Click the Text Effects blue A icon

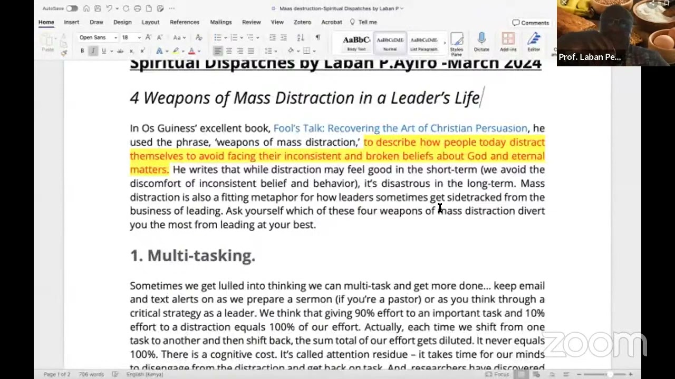(159, 51)
